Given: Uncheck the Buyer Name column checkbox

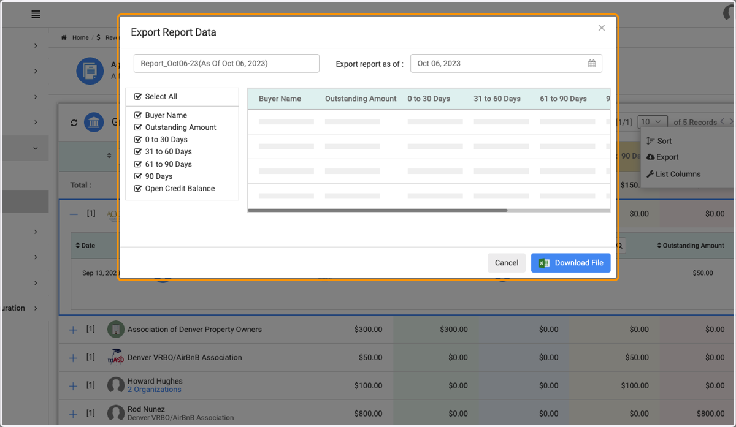Looking at the screenshot, I should [138, 115].
